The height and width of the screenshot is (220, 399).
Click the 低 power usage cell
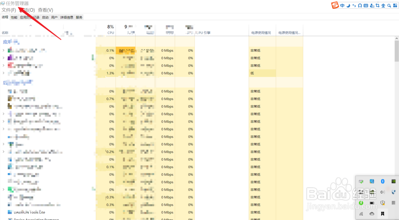[x=263, y=73]
